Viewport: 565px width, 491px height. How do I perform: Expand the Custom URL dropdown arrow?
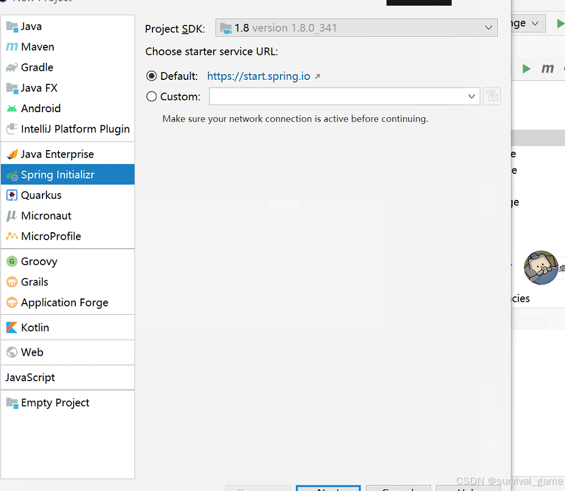point(471,96)
